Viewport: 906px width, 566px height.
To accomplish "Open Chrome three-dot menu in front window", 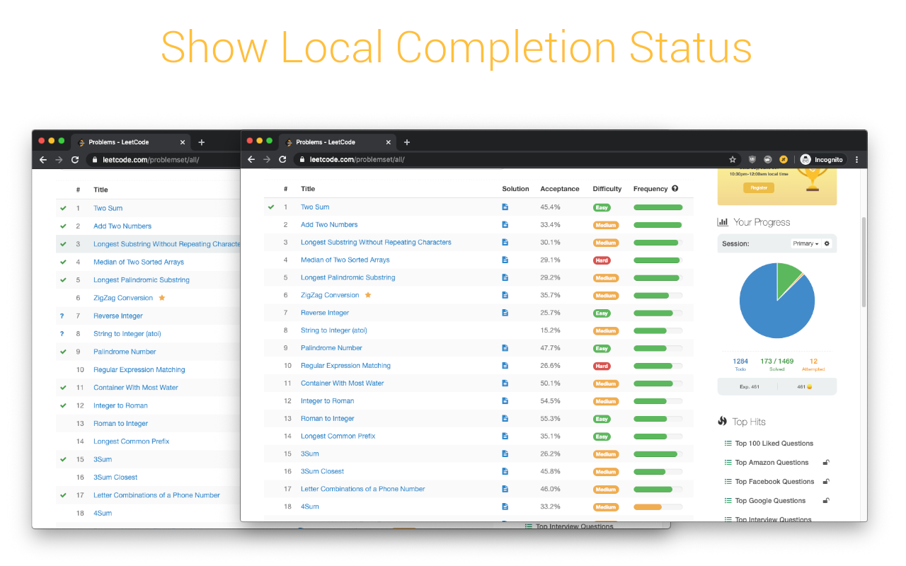I will coord(857,160).
